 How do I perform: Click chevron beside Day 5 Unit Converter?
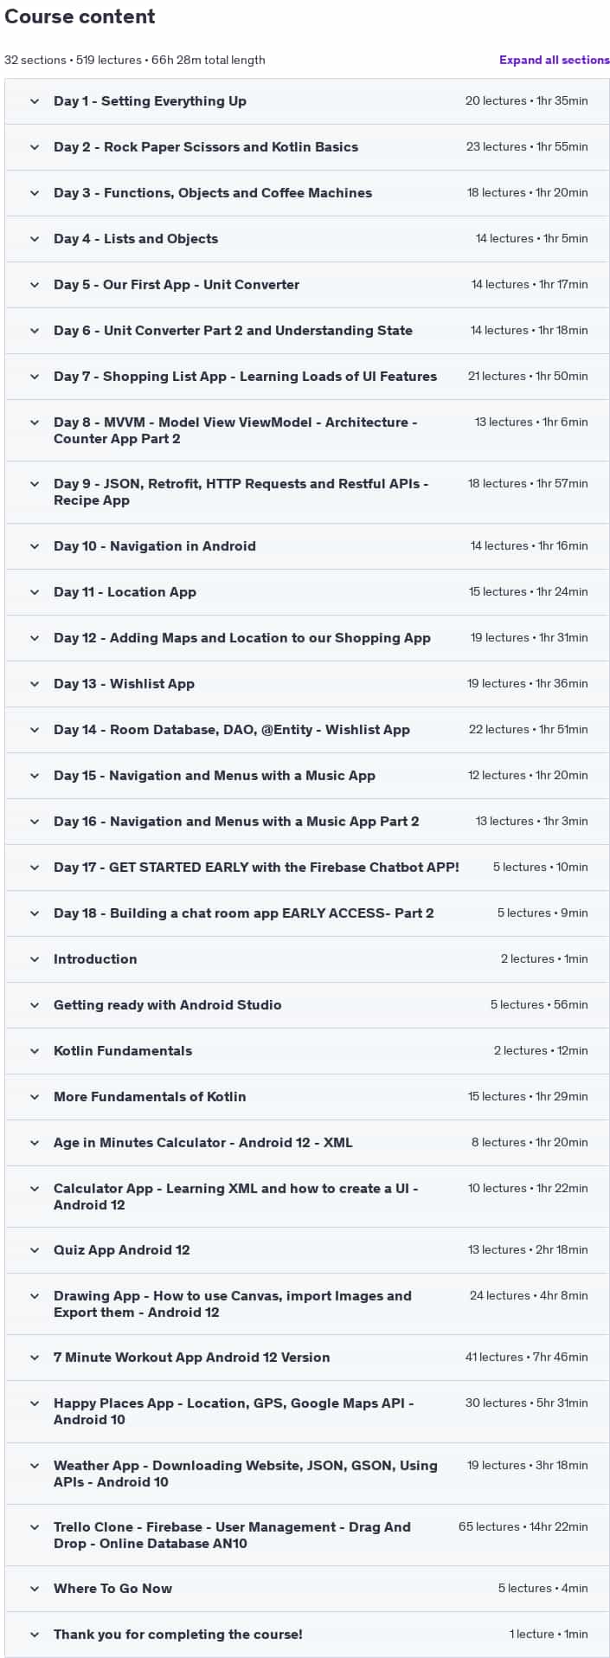pos(35,285)
